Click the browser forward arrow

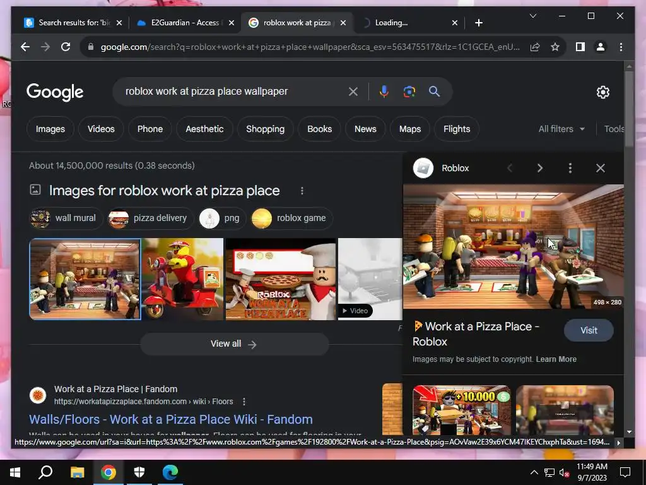[x=45, y=47]
